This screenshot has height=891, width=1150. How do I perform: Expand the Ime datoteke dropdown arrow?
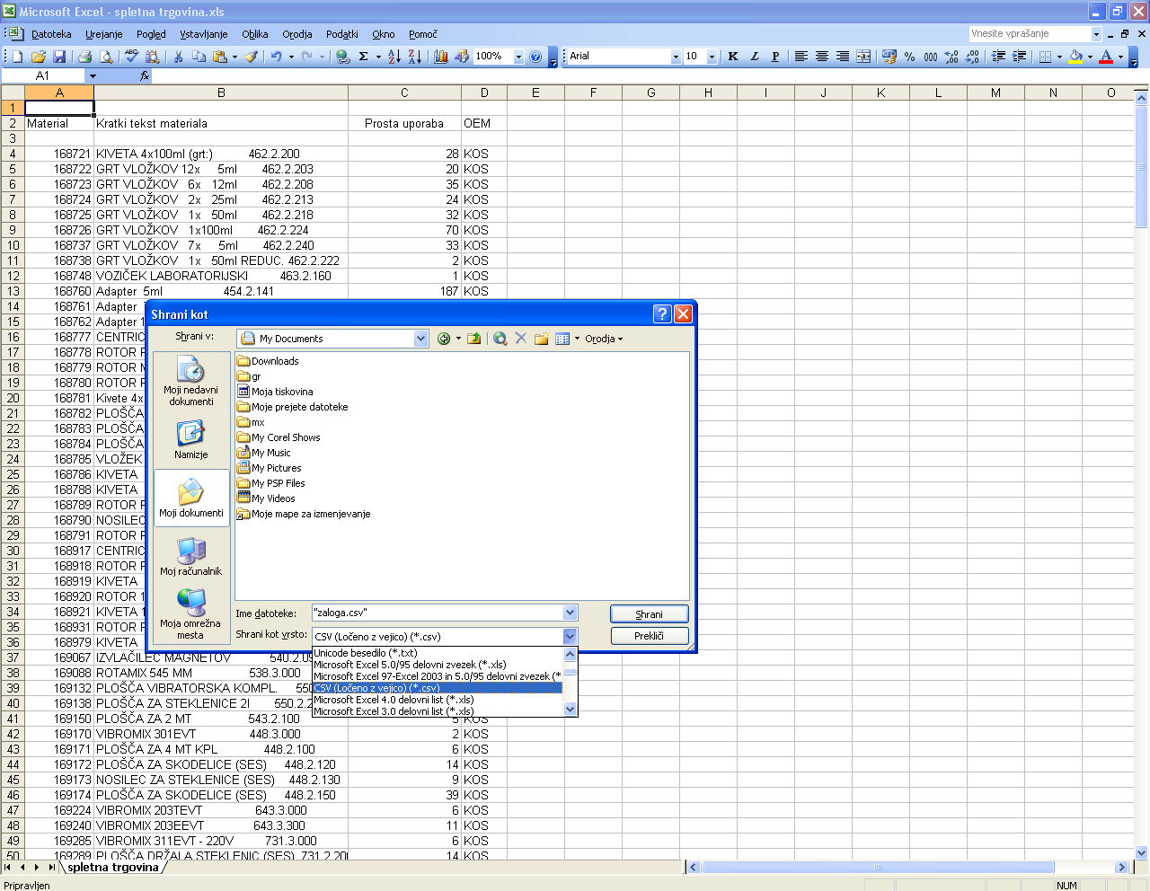point(570,613)
